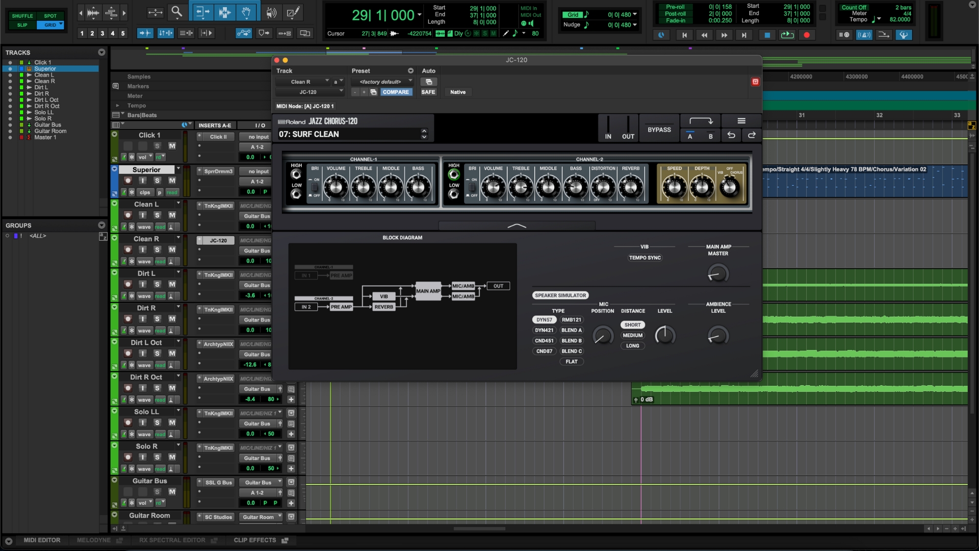Record-enable the Superior track
This screenshot has height=551, width=979.
tap(128, 181)
